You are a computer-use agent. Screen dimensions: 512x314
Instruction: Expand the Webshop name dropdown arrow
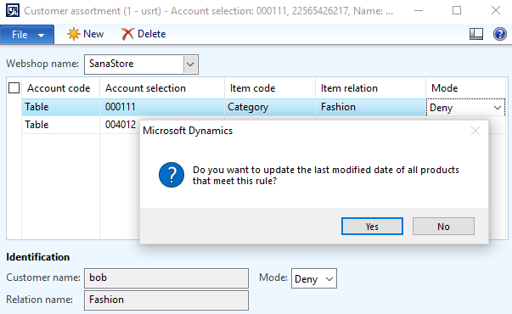(x=190, y=64)
